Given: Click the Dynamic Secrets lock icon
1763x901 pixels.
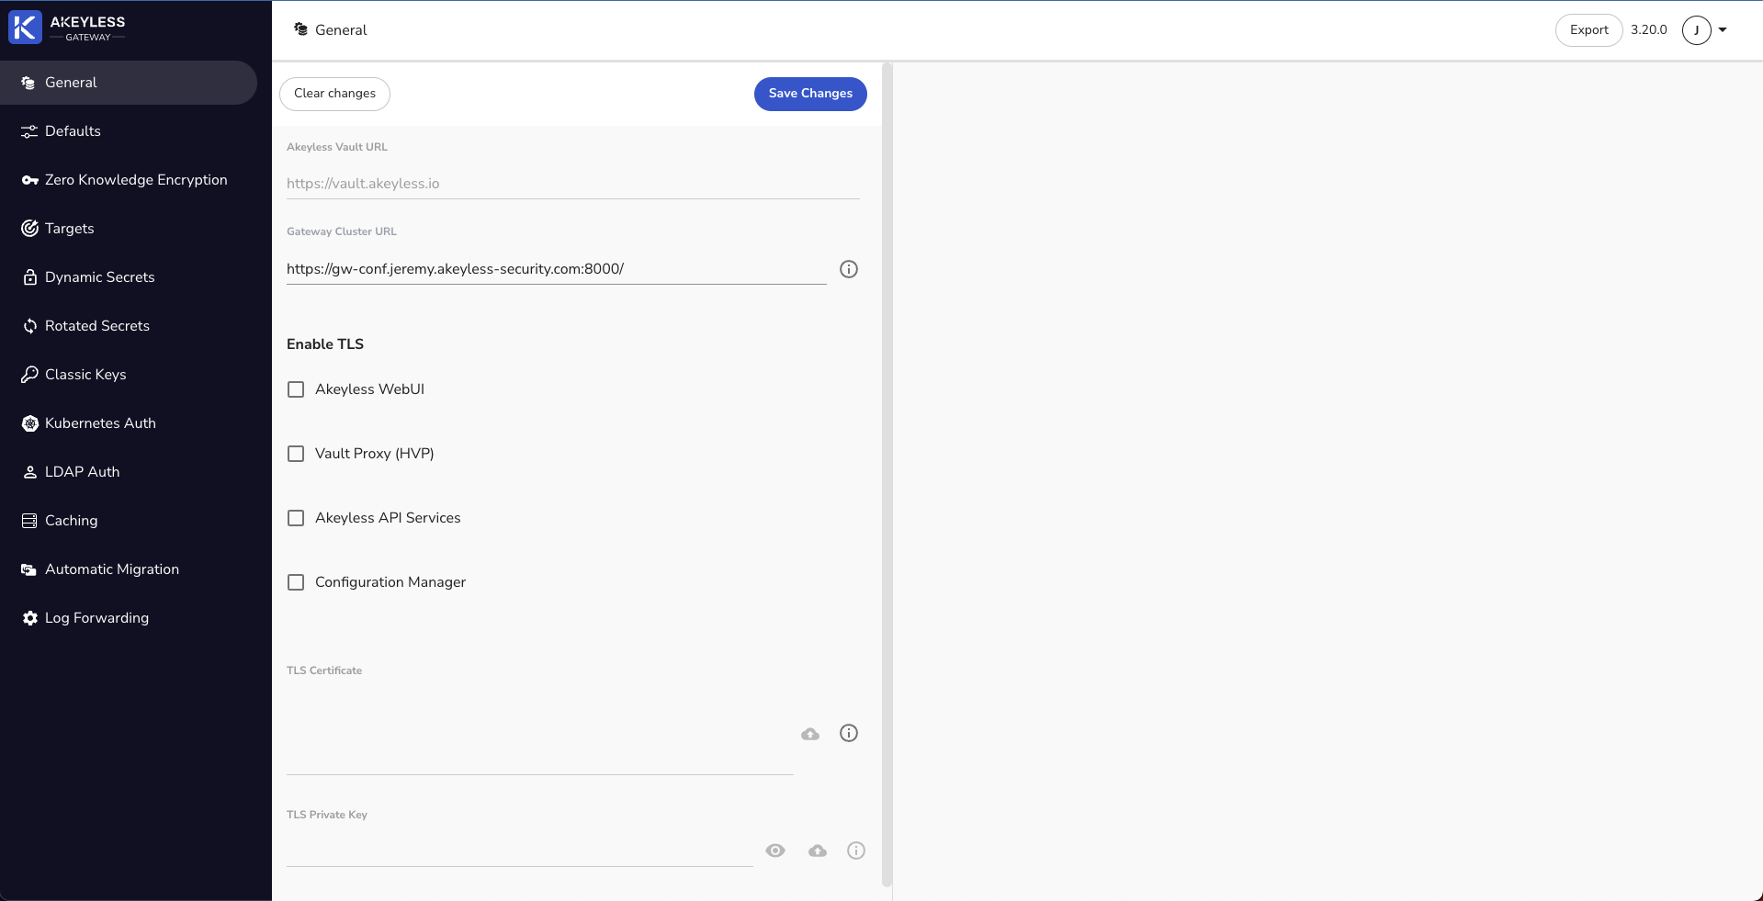Looking at the screenshot, I should pyautogui.click(x=29, y=277).
